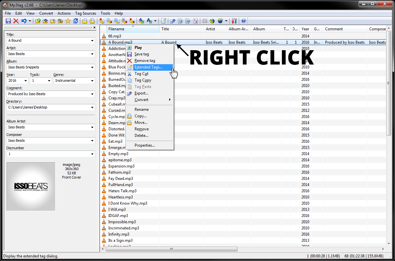
Task: Expand the Genre dropdown in tag panel
Action: point(92,80)
